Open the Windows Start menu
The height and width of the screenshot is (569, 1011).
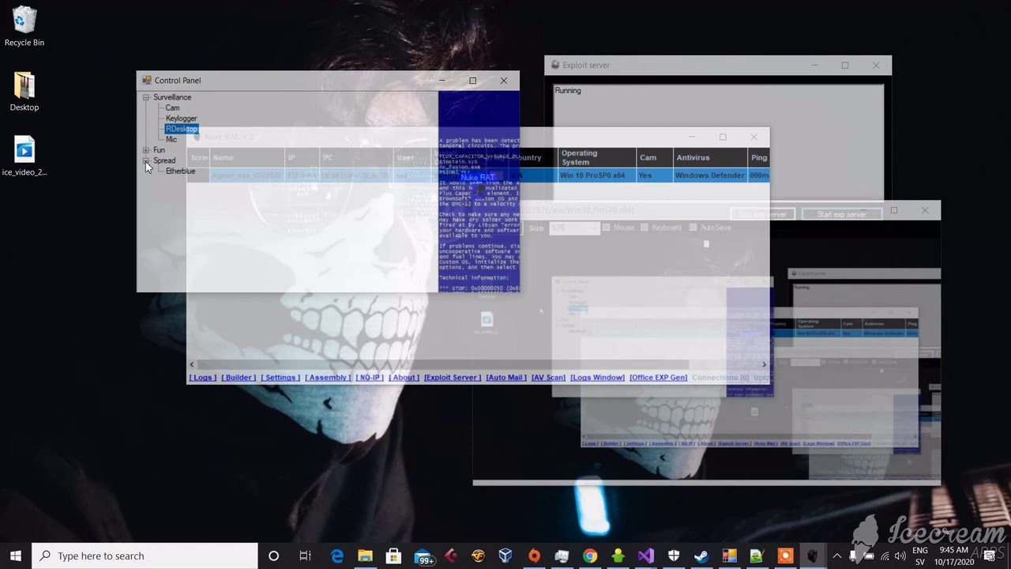[16, 556]
